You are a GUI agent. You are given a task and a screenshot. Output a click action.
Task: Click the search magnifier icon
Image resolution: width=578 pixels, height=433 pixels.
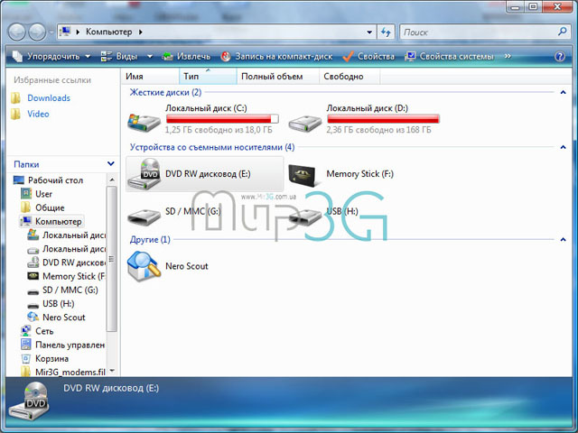562,32
